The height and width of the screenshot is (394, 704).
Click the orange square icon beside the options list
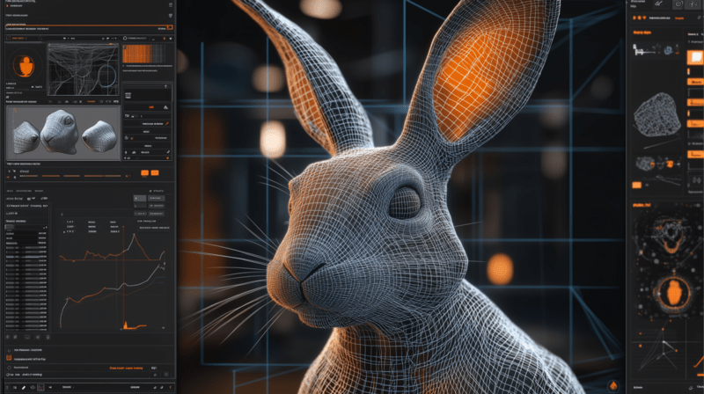point(9,358)
